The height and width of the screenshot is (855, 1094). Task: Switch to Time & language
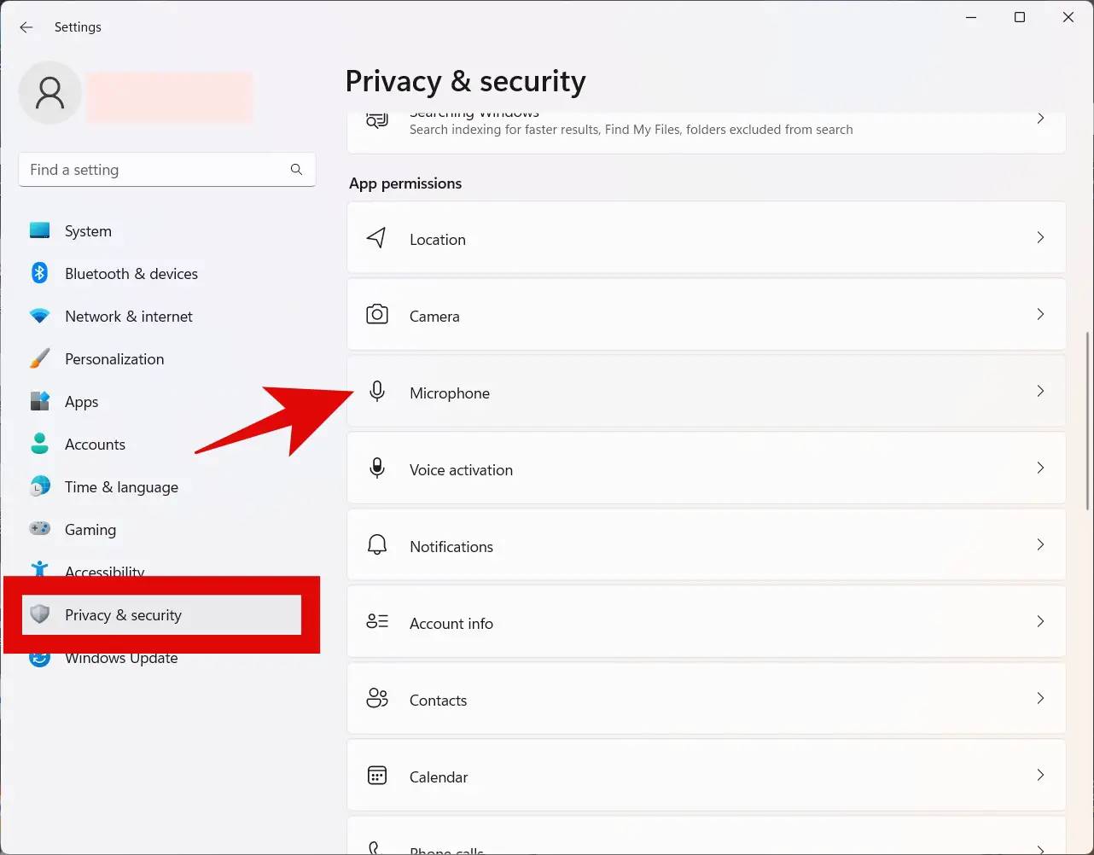coord(121,487)
